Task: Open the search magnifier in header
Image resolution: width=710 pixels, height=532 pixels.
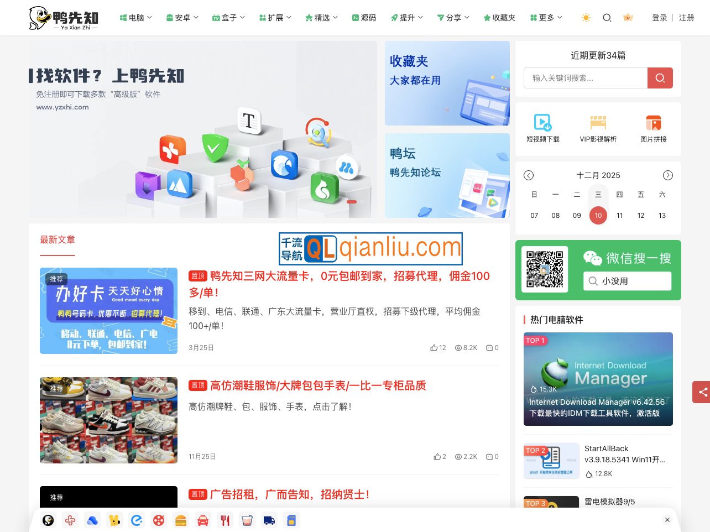Action: pos(607,18)
